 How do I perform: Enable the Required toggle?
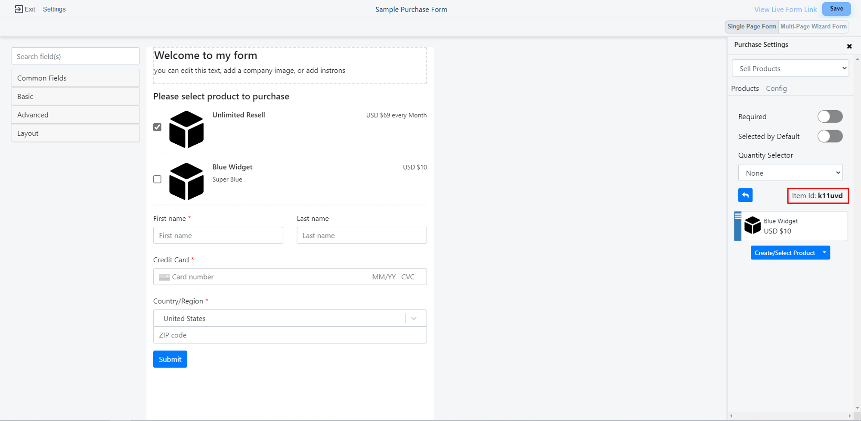[830, 117]
